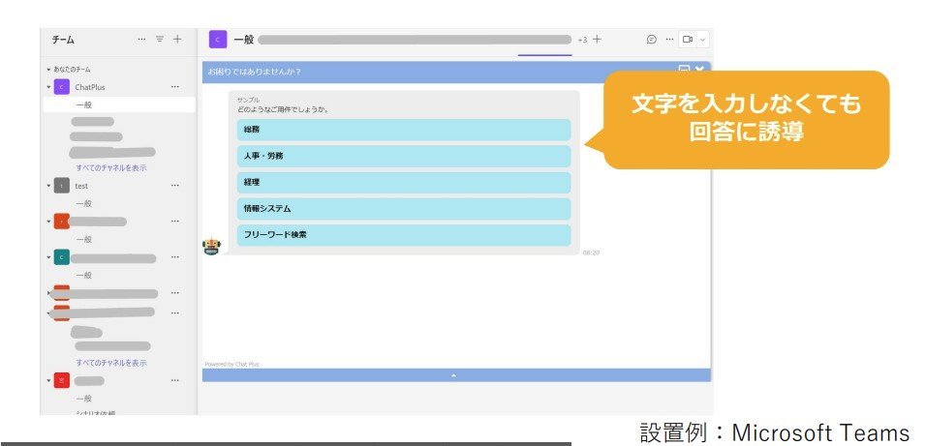The width and height of the screenshot is (925, 446).
Task: Show the hidden +3 tabs
Action: coord(582,40)
